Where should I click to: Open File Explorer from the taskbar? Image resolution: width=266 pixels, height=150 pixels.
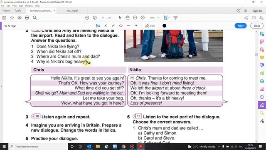98,146
